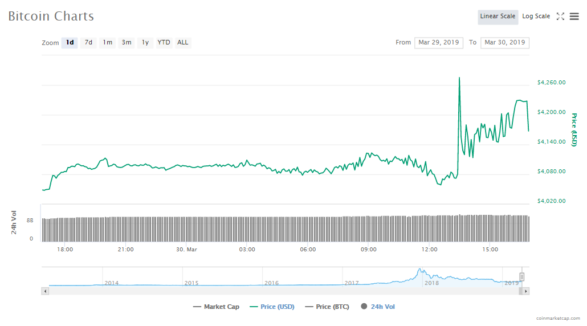
Task: Set zoom to 3m
Action: pyautogui.click(x=127, y=43)
